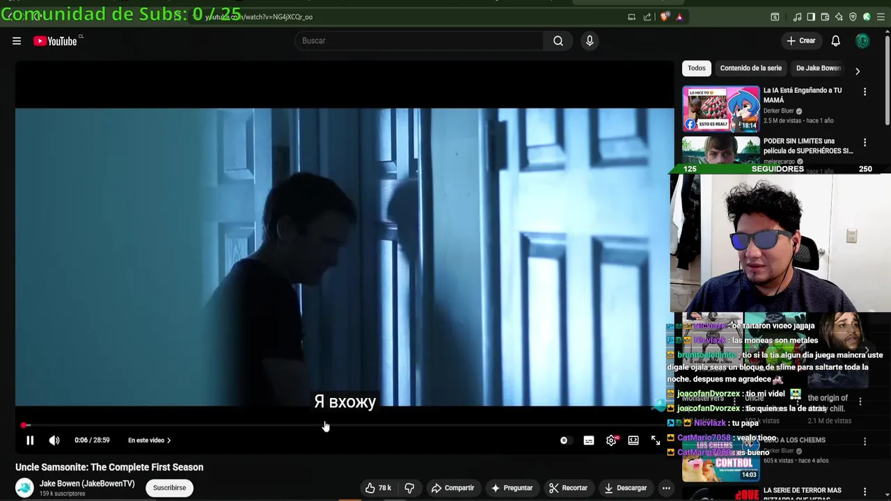Dislike the video

pyautogui.click(x=409, y=488)
